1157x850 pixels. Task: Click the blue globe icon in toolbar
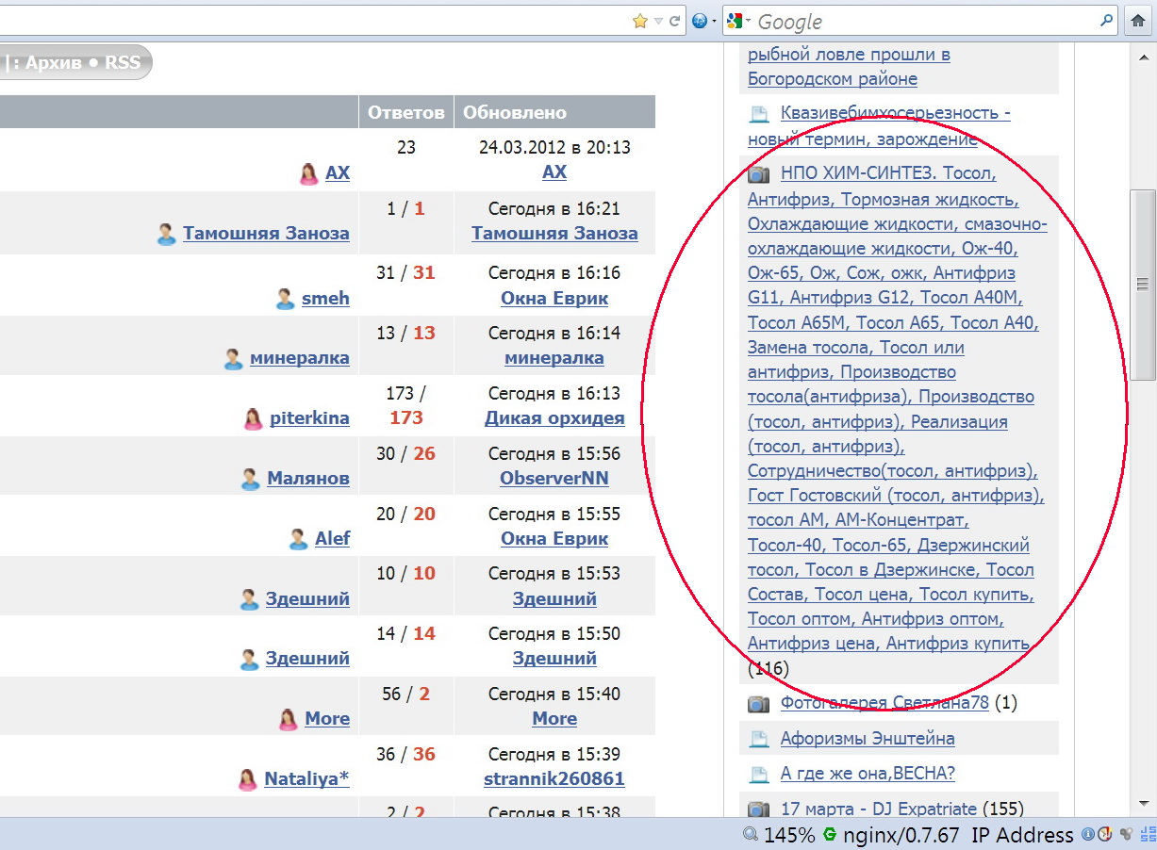pyautogui.click(x=700, y=20)
